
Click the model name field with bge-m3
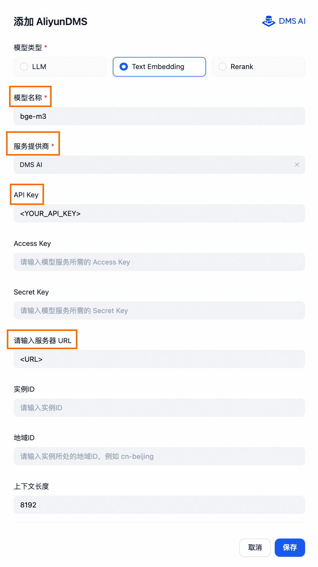coord(159,116)
